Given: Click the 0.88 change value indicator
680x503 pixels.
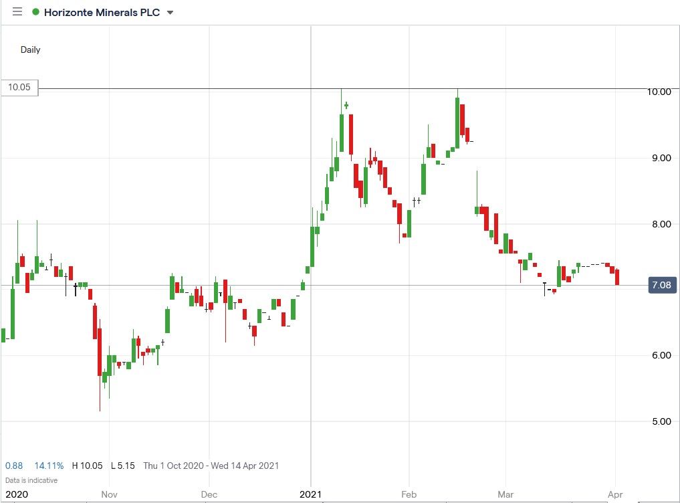Looking at the screenshot, I should click(14, 466).
